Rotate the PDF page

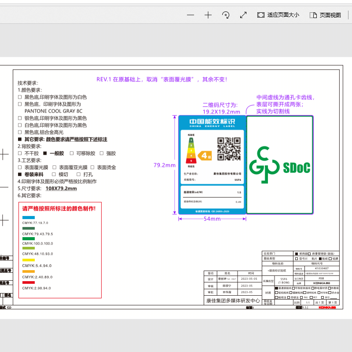point(226,15)
